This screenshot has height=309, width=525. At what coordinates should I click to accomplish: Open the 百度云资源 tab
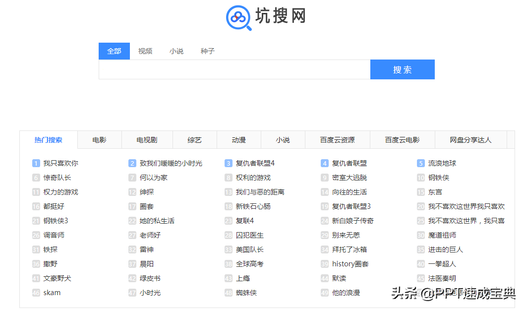click(x=337, y=140)
